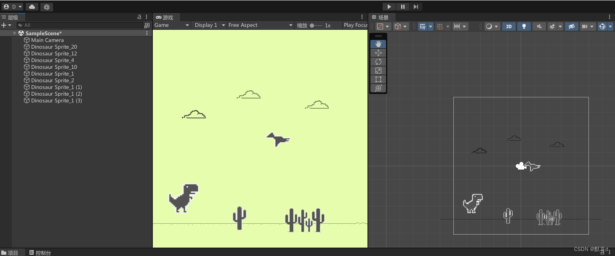Screen dimensions: 615x256
Task: Select the Rotate tool
Action: [x=378, y=62]
